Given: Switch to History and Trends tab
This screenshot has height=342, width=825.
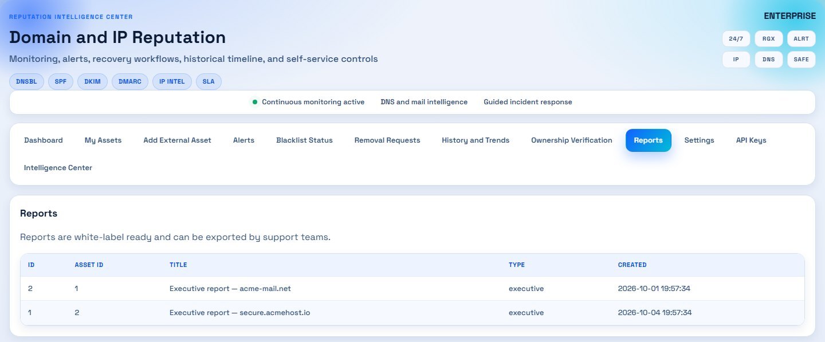Looking at the screenshot, I should (x=476, y=140).
